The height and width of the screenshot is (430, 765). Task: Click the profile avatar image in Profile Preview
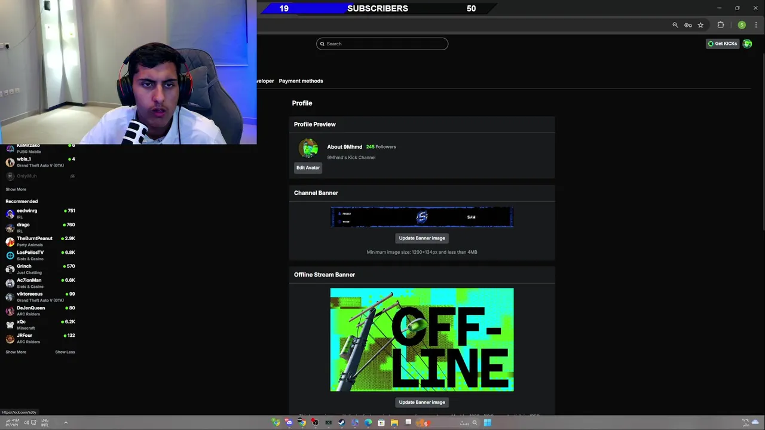pyautogui.click(x=308, y=148)
